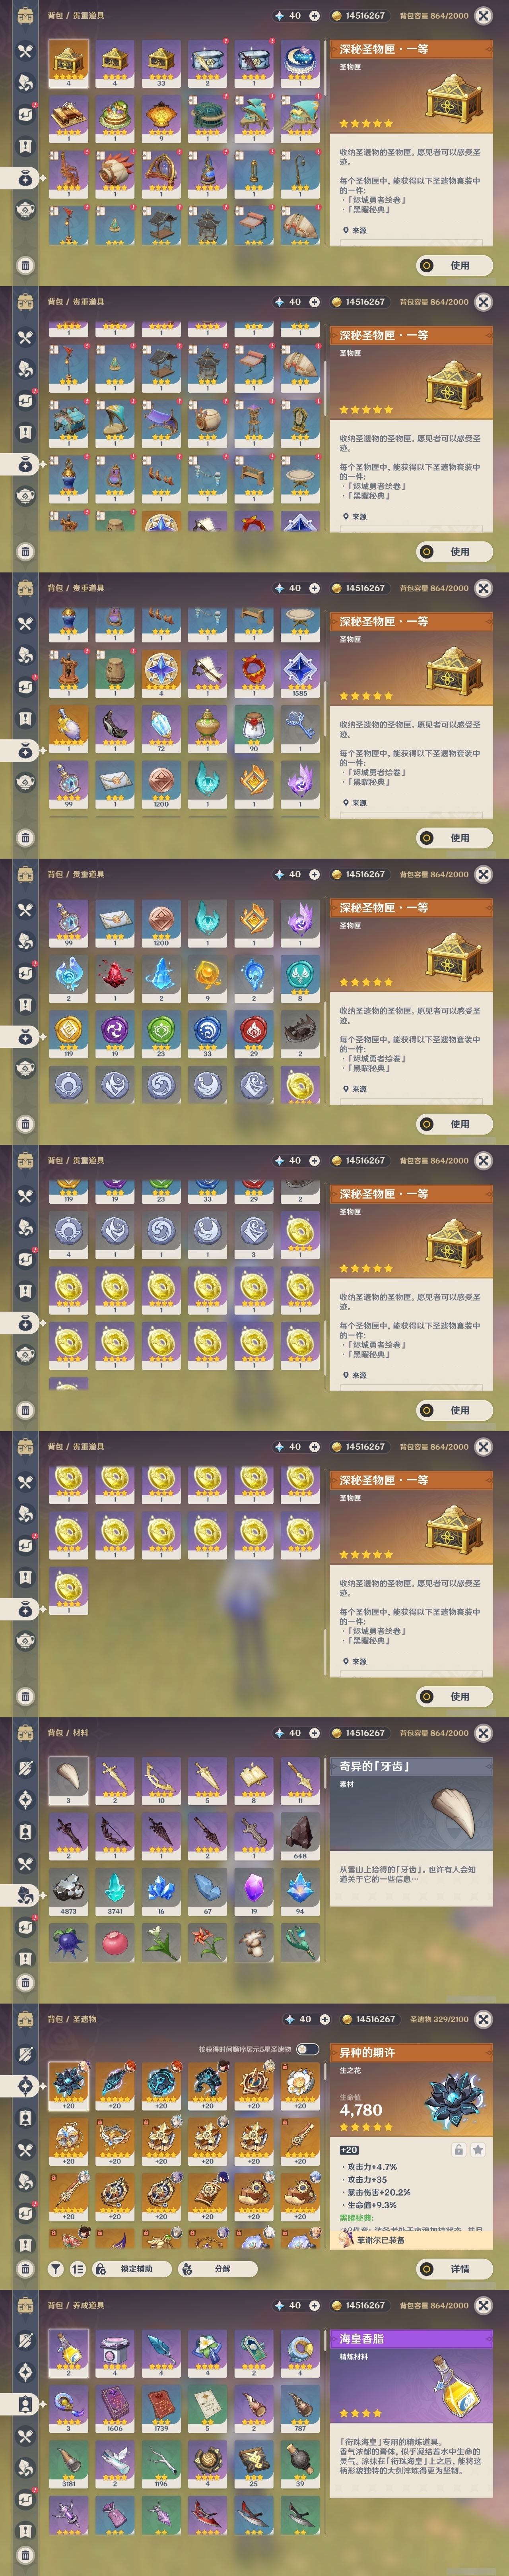Select the copper coin item with count 1200
This screenshot has height=2576, width=509.
point(161,784)
